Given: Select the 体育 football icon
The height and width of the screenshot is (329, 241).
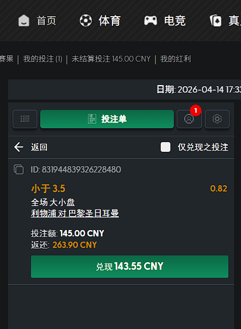Looking at the screenshot, I should point(85,21).
